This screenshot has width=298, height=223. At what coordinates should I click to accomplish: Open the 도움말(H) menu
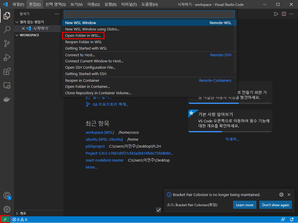150,4
